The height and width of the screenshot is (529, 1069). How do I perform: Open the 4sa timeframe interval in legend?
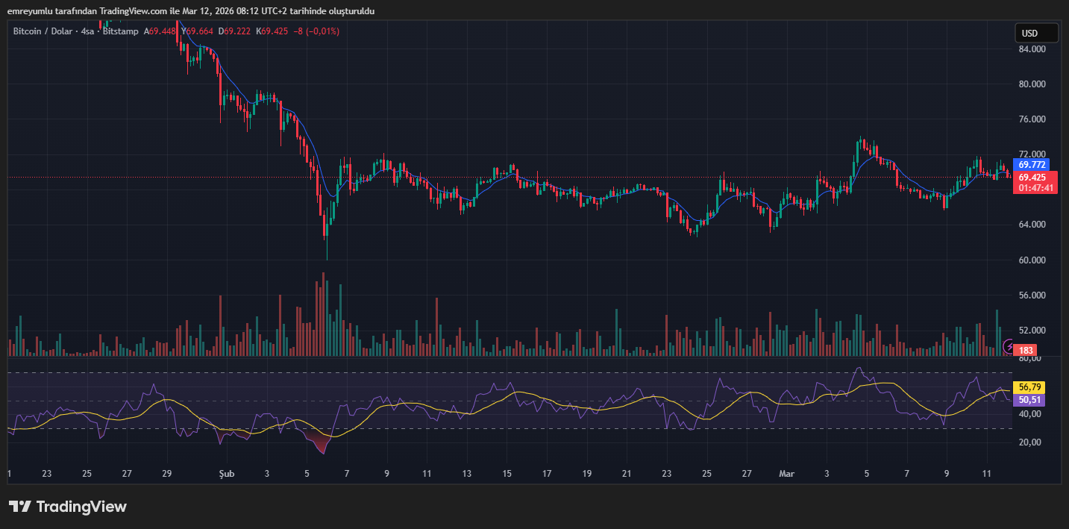tap(88, 31)
